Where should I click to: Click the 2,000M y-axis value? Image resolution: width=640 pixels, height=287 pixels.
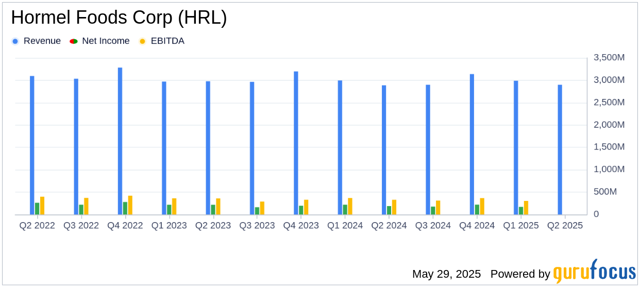tap(609, 125)
